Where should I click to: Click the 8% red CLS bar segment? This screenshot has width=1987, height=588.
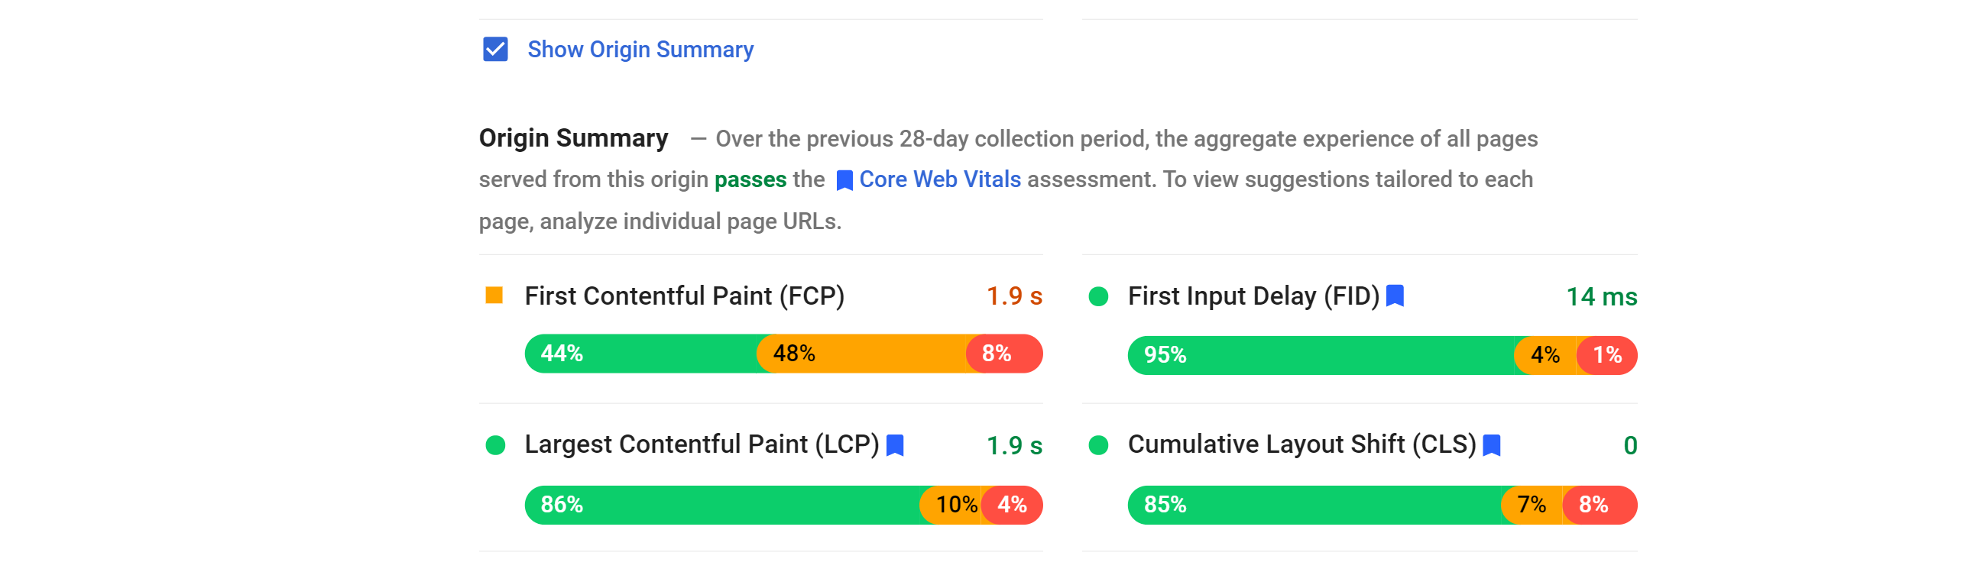(x=1598, y=505)
